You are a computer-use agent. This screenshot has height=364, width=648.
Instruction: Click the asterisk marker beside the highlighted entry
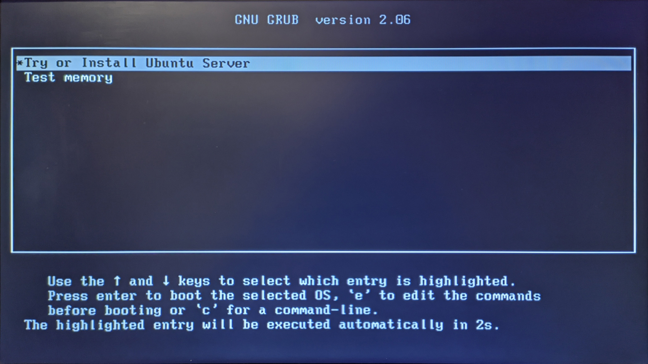click(x=20, y=63)
